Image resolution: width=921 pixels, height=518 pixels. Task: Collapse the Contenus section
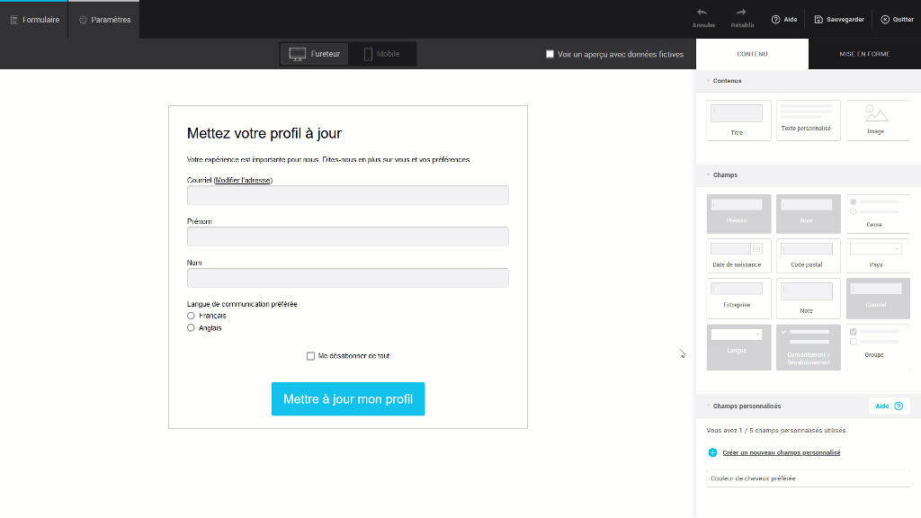click(x=708, y=81)
